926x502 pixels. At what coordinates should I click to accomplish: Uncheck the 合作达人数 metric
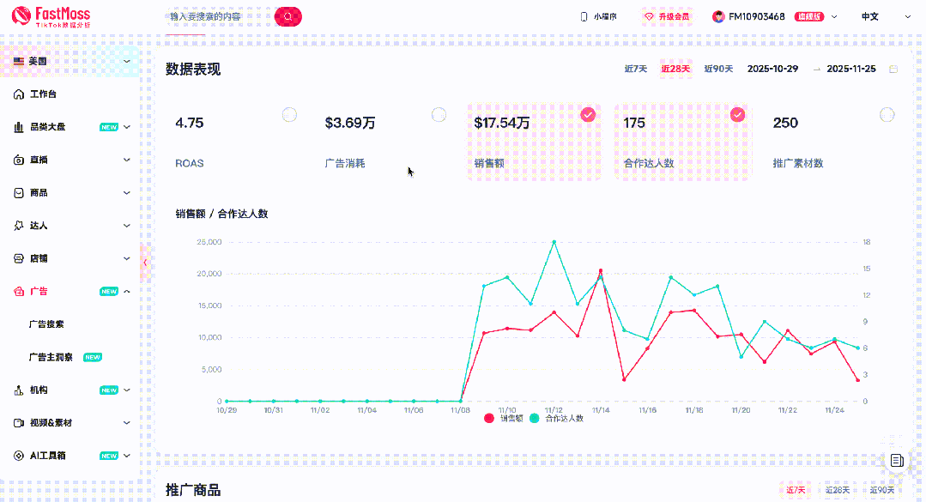click(x=737, y=114)
